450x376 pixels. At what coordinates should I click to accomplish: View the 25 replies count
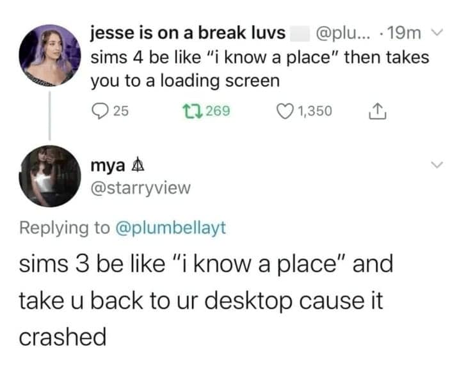coord(121,111)
